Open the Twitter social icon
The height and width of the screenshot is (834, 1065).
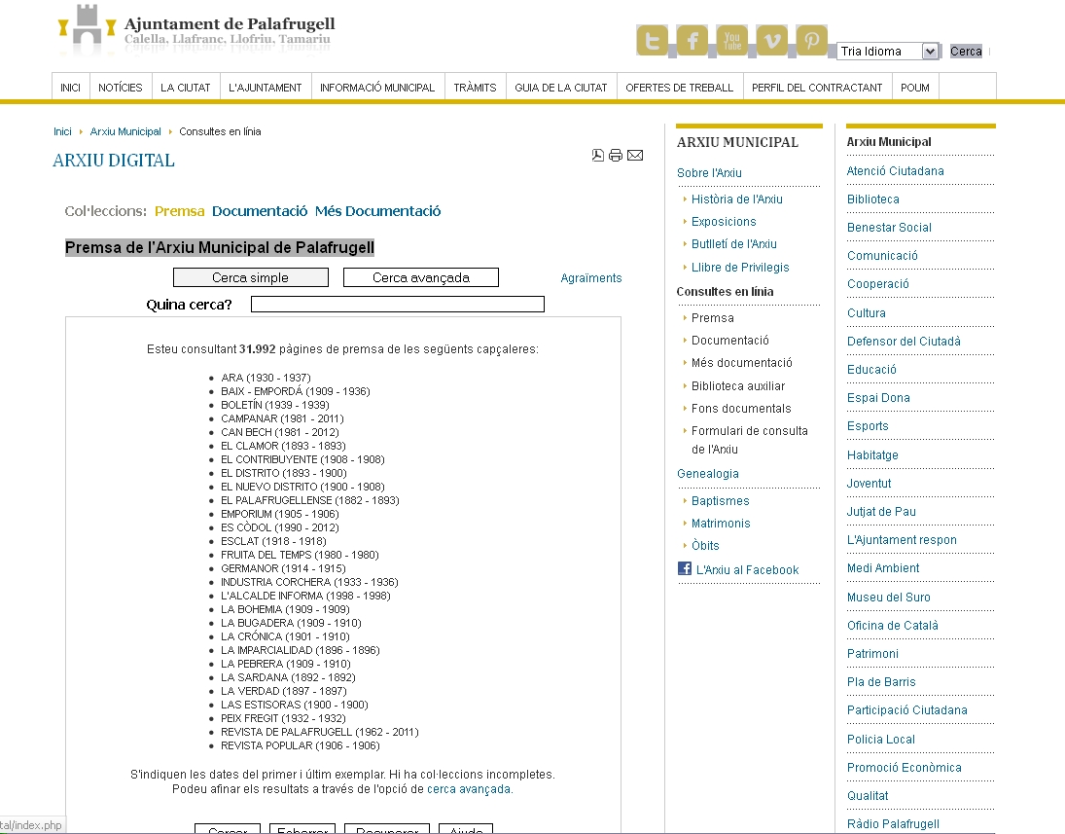pos(653,40)
